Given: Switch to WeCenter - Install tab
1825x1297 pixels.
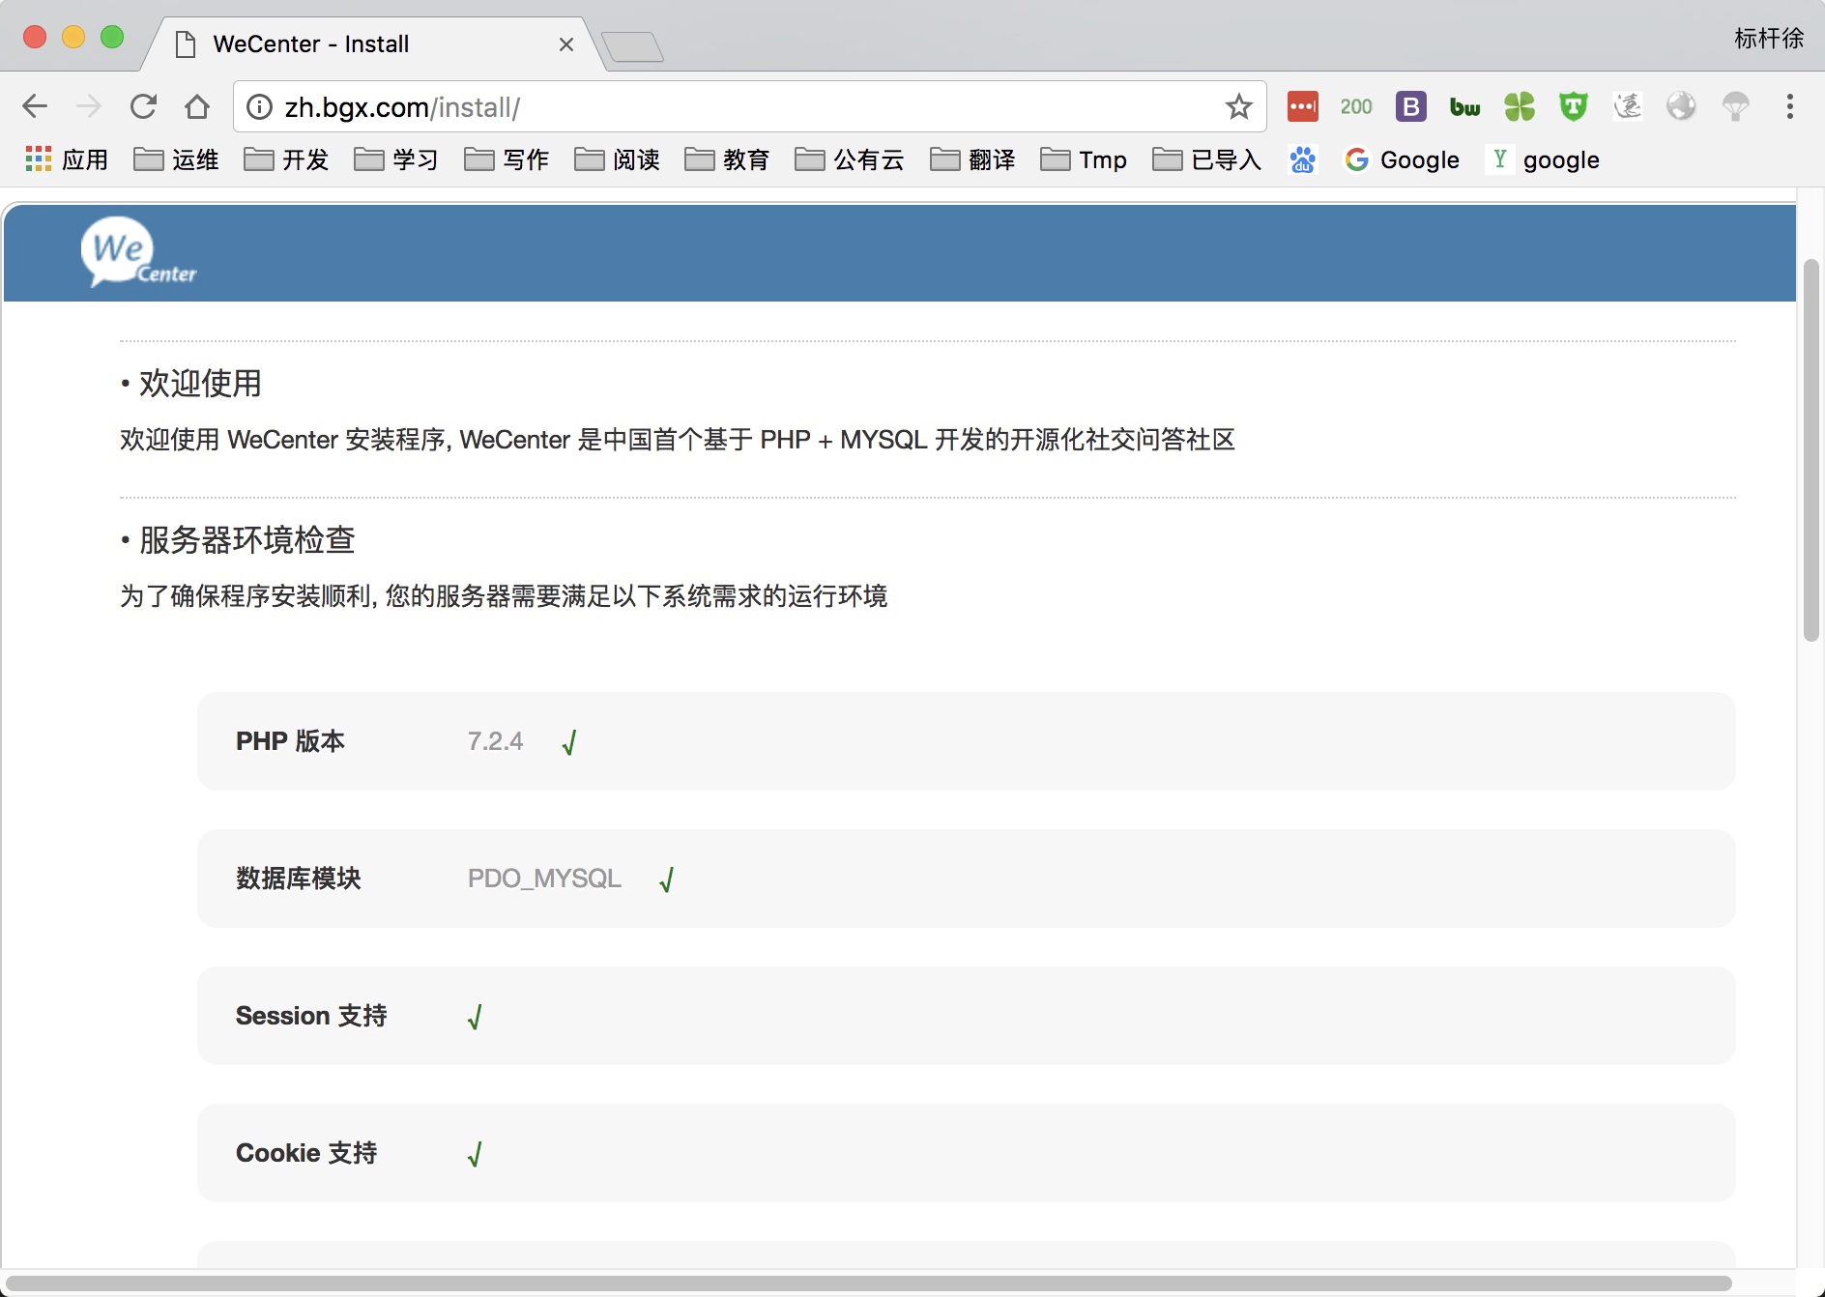Looking at the screenshot, I should pyautogui.click(x=373, y=44).
